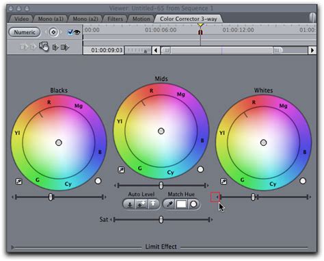Screen dimensions: 324x261
Task: Reset the Mids color balance wheel
Action: [x=200, y=169]
